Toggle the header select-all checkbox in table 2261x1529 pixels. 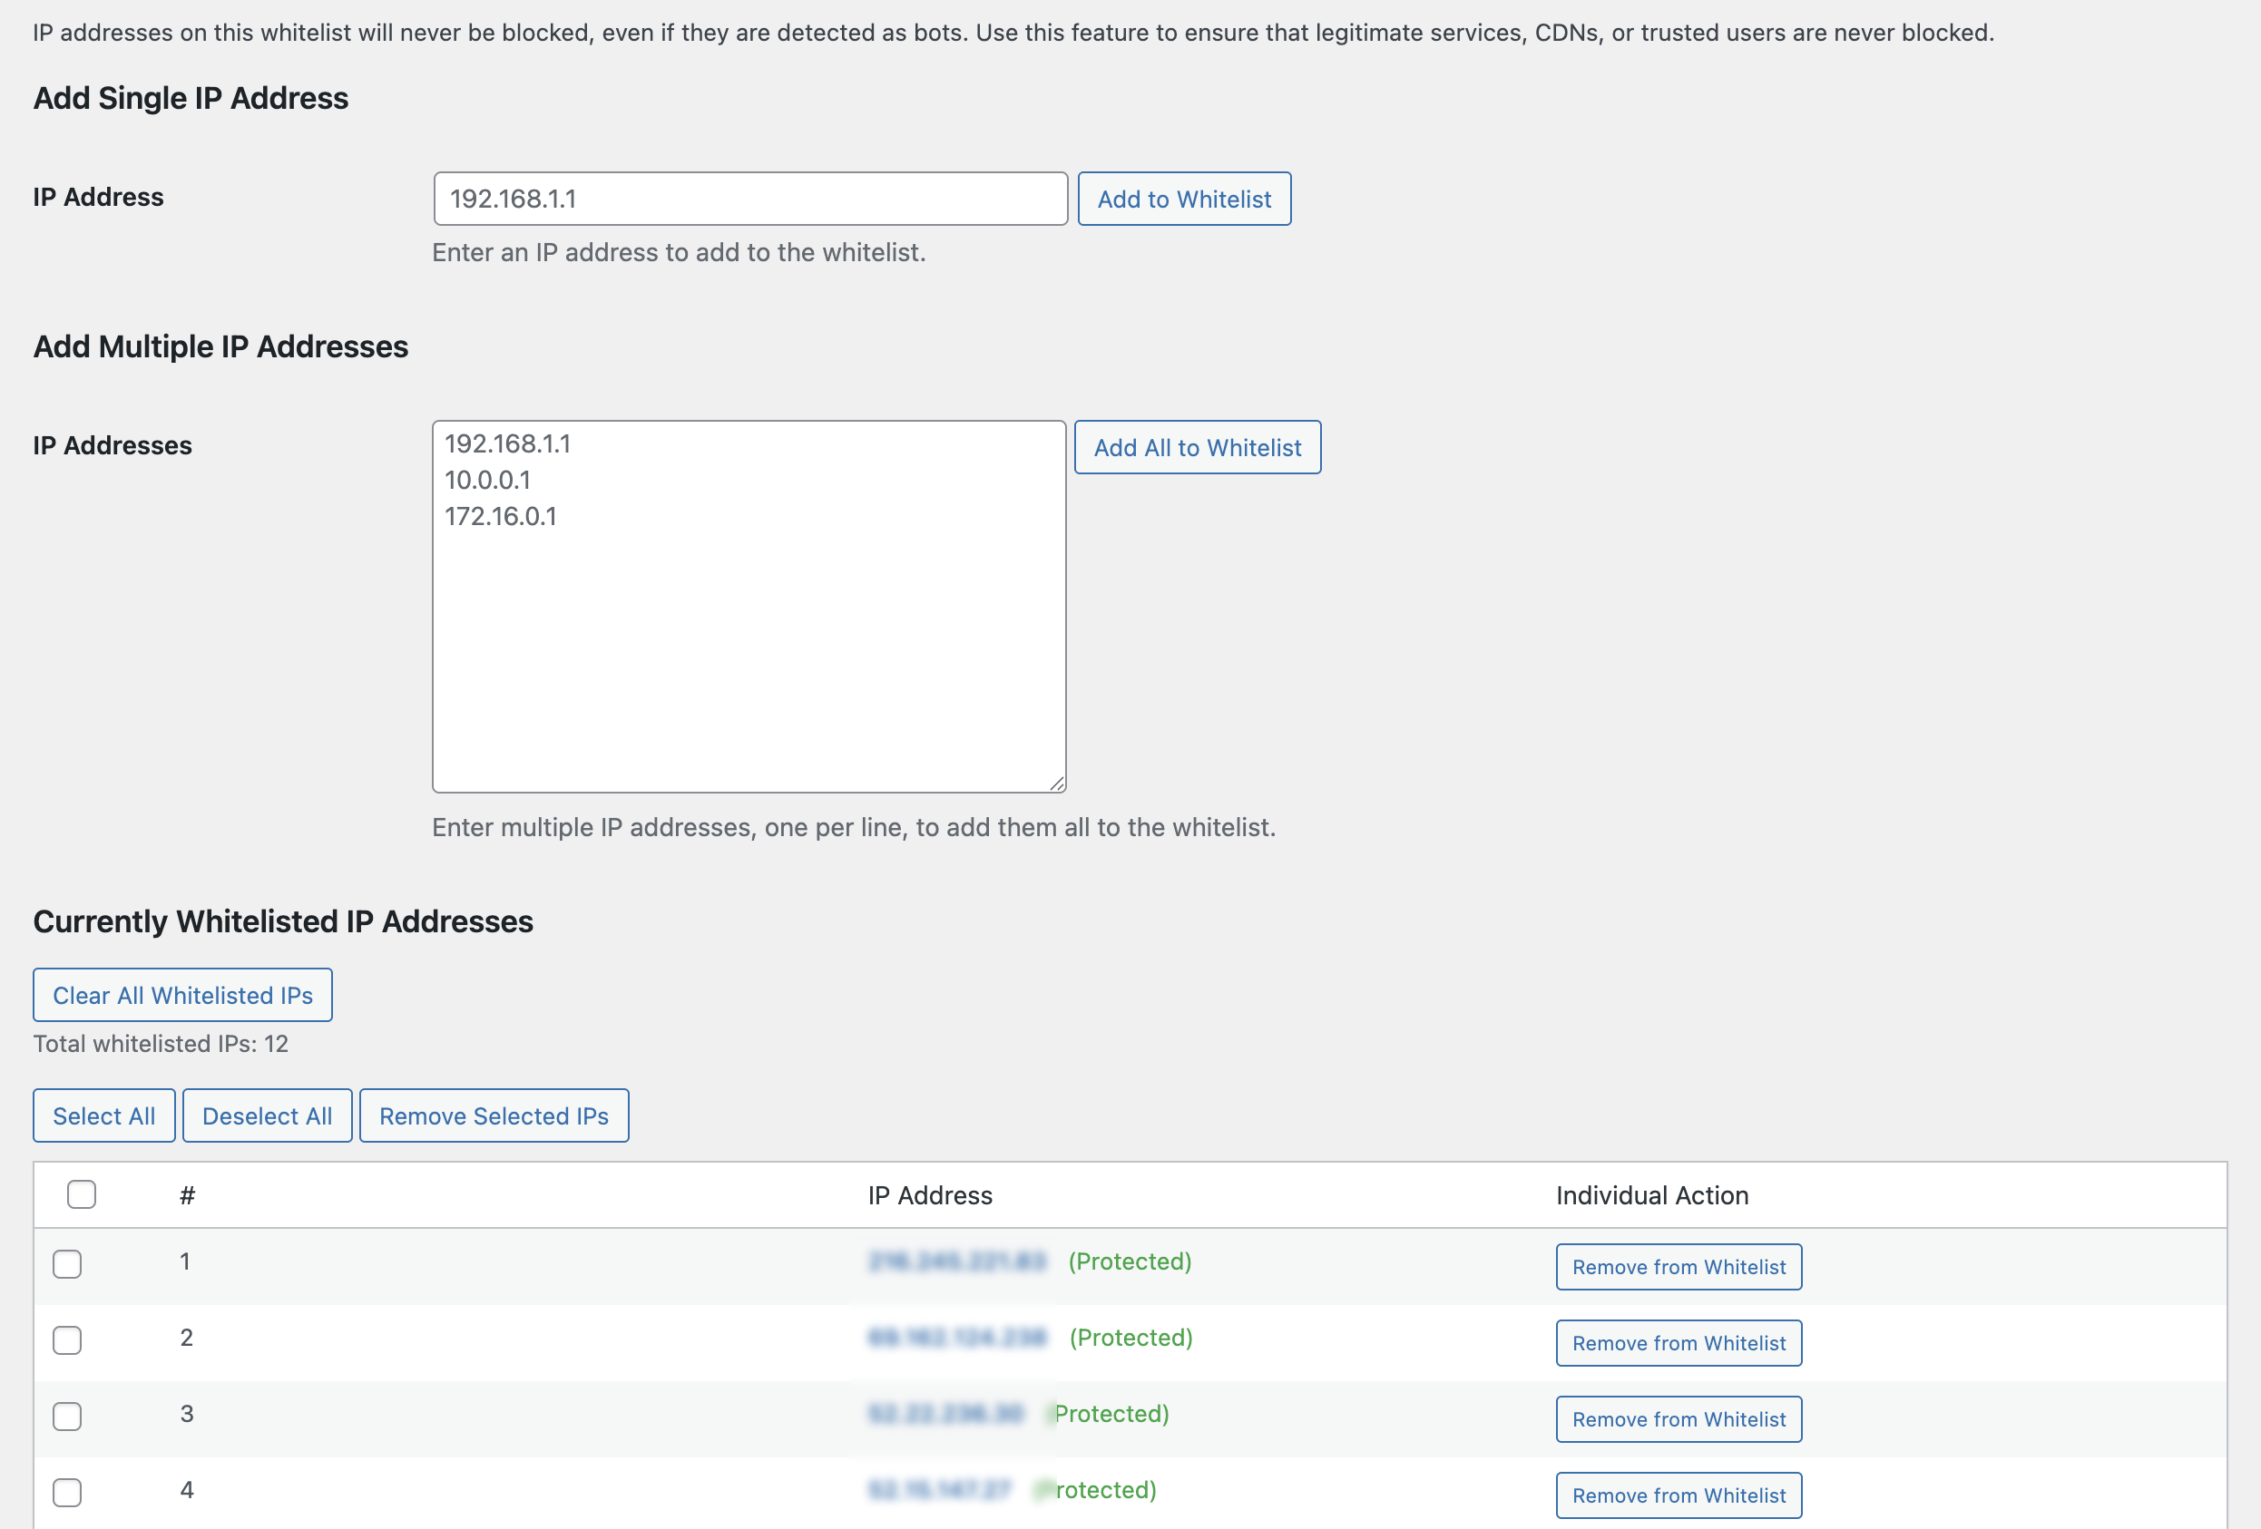click(82, 1194)
